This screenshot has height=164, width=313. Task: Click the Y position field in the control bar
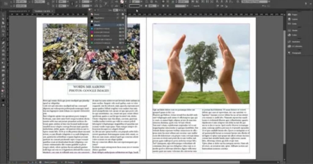(21, 6)
